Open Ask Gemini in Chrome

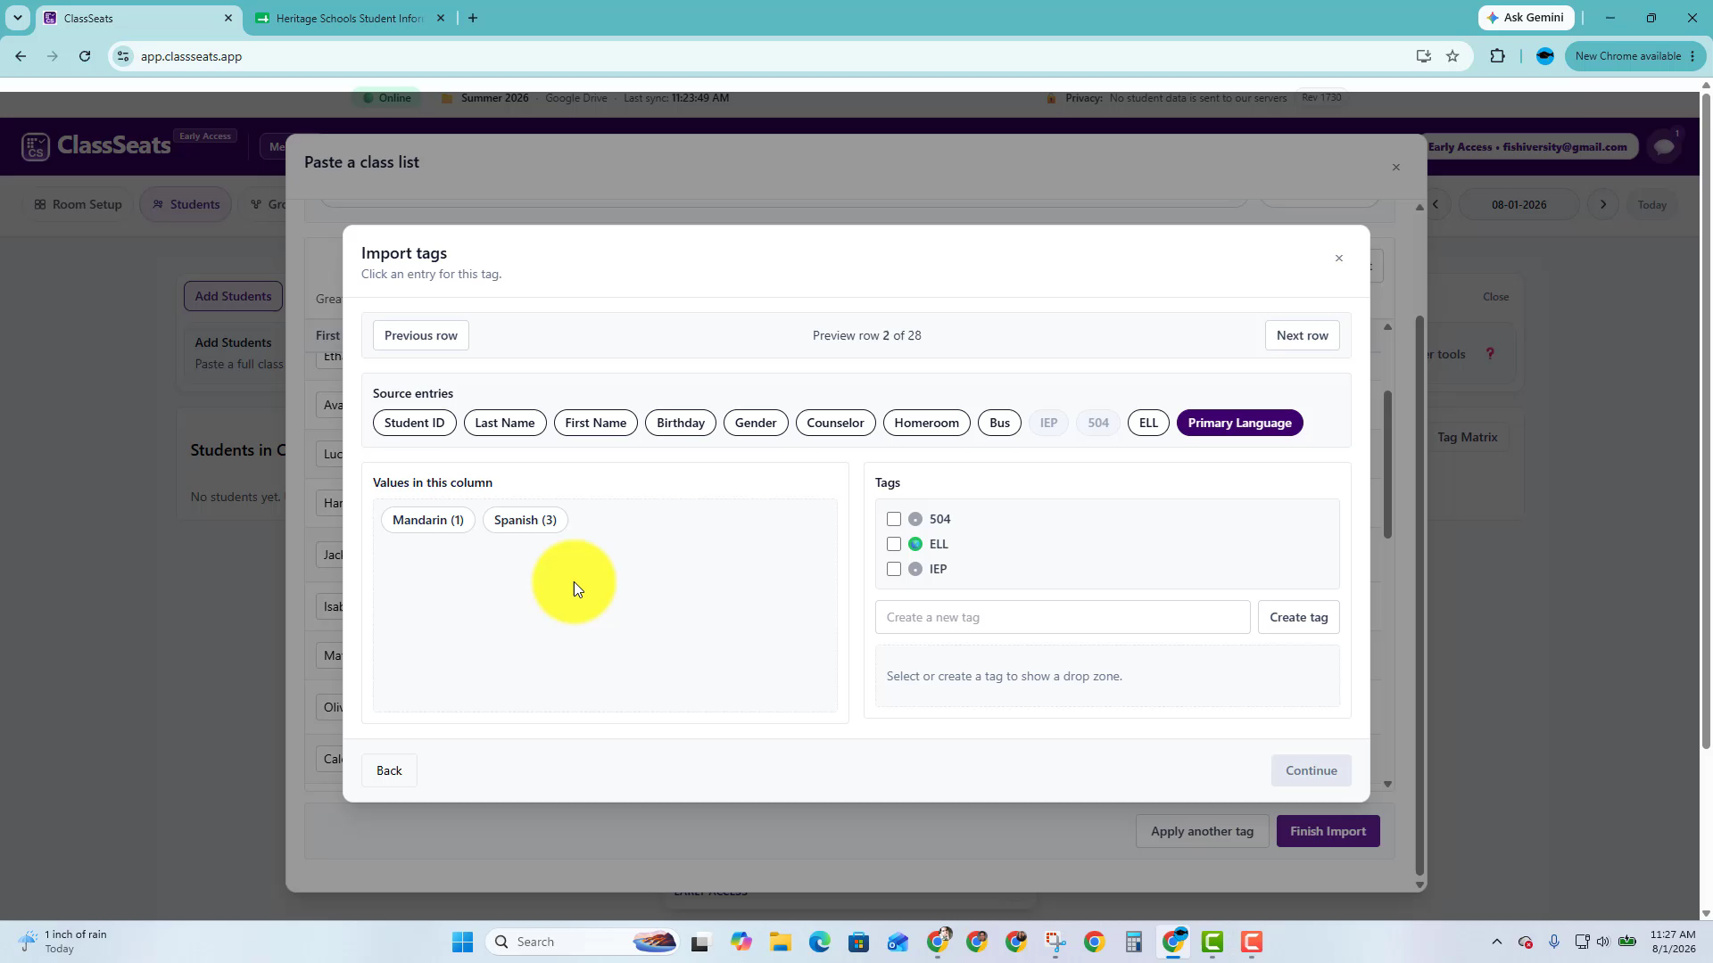point(1527,18)
